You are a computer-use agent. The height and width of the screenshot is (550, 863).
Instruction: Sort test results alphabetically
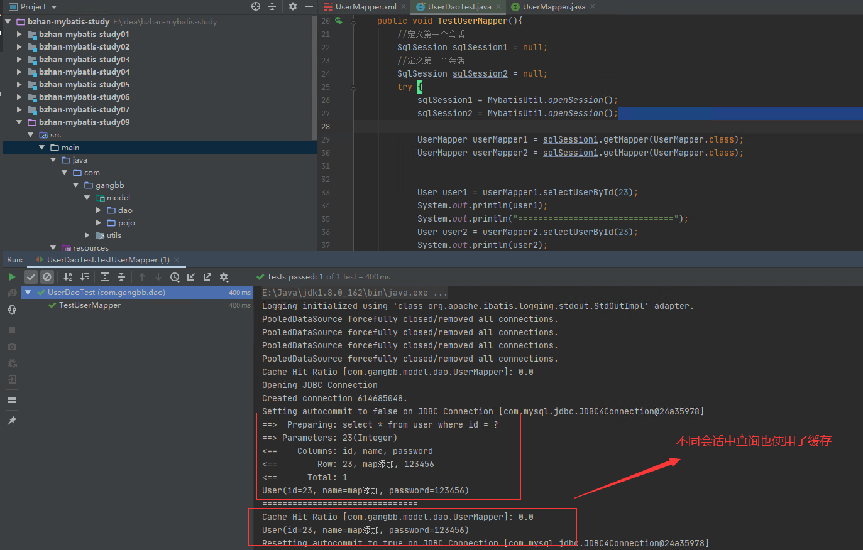(68, 277)
